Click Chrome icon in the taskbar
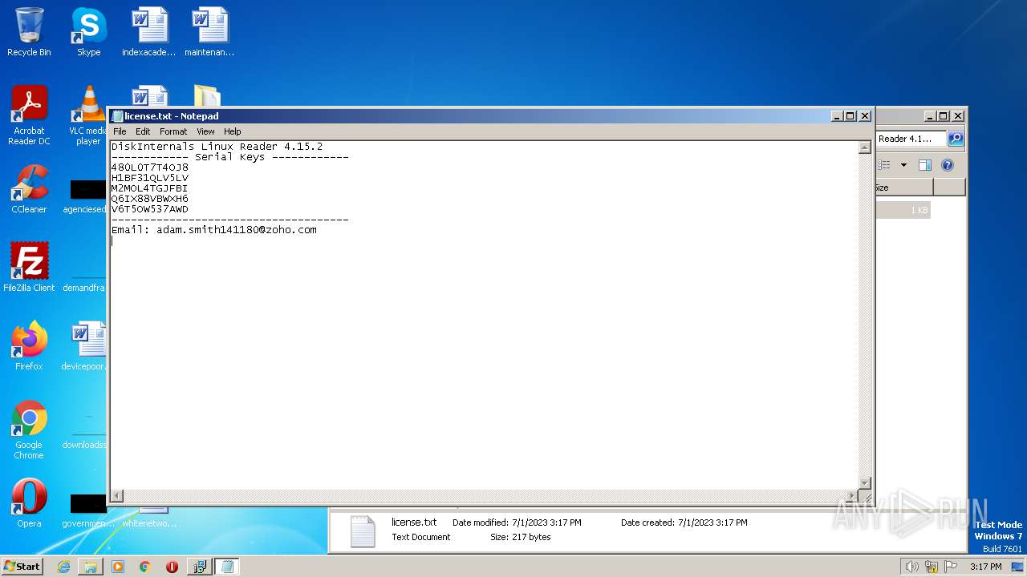 click(145, 567)
